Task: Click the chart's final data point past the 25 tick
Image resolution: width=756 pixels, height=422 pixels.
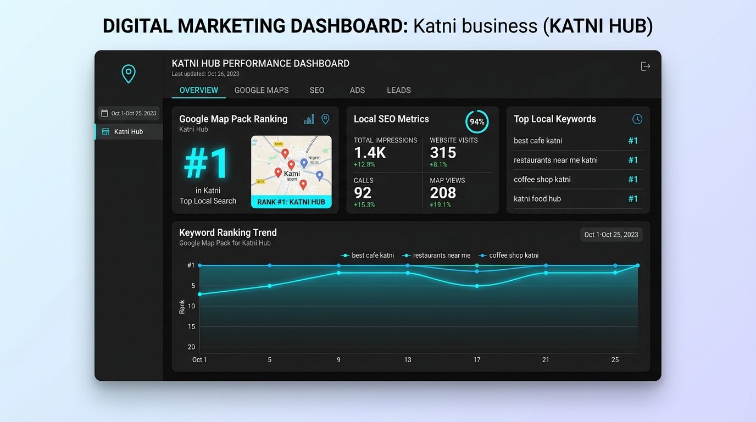Action: [638, 265]
